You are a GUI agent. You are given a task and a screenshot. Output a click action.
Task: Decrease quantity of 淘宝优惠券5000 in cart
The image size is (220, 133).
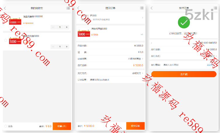point(53,46)
